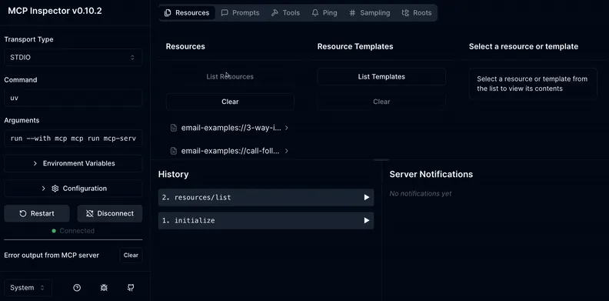Open the email-examples://3-way-i... resource chevron
The height and width of the screenshot is (301, 609).
286,128
